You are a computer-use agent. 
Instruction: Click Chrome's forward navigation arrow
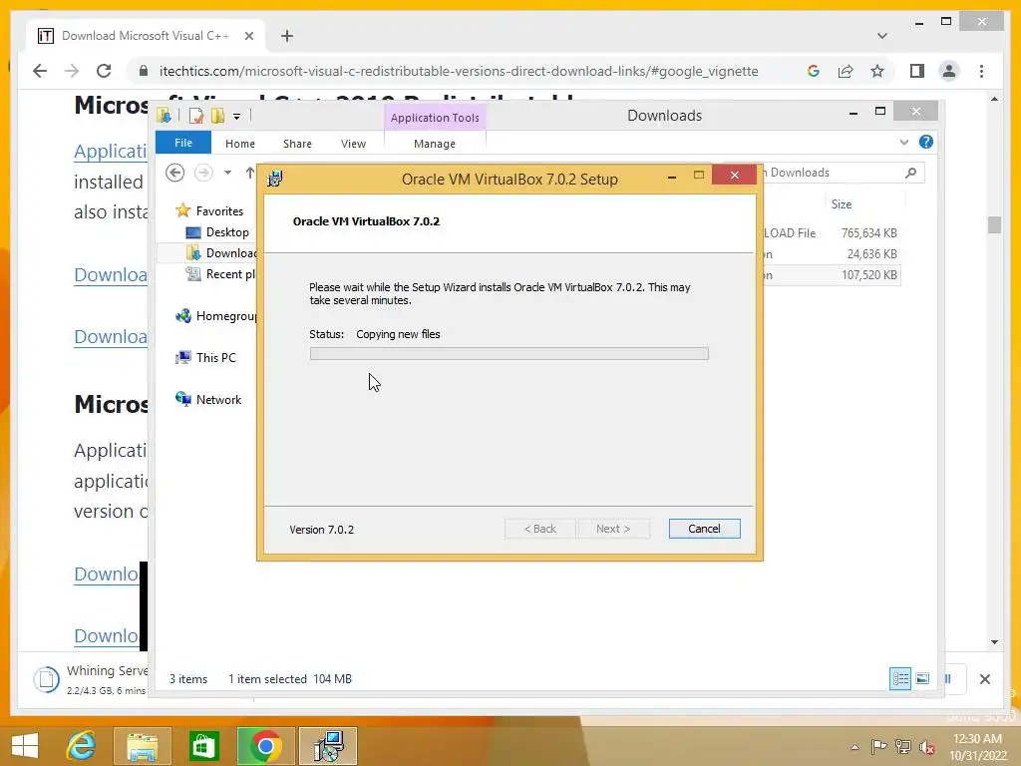[72, 71]
